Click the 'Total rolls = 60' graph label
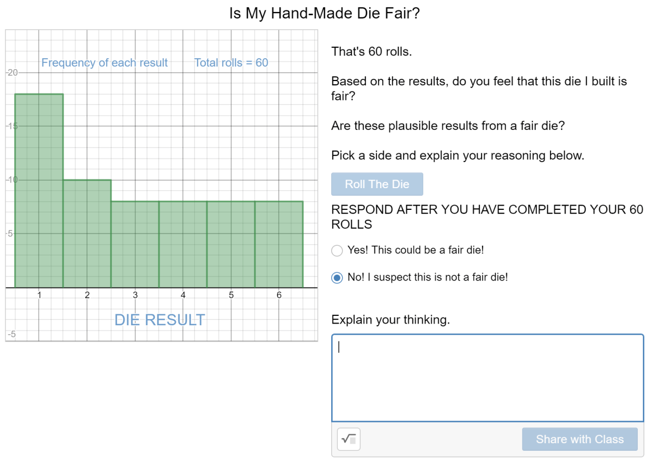 [231, 63]
